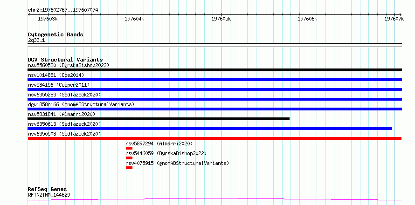Screen dimensions: 415x205
Task: Click the 197603k ruler label
Action: (48, 19)
